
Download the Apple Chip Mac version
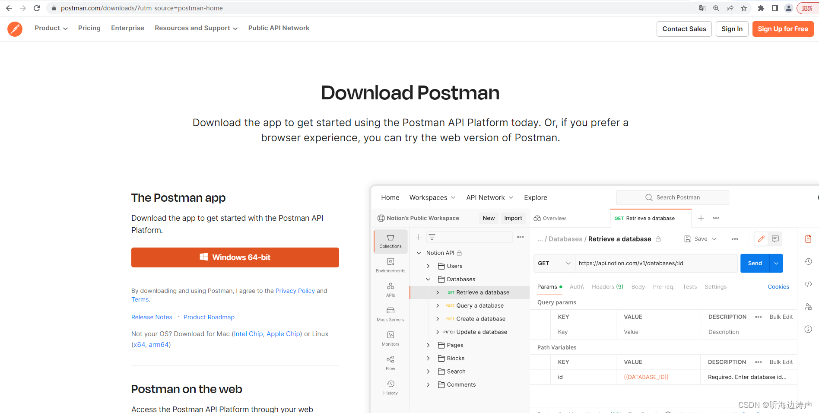(x=283, y=334)
